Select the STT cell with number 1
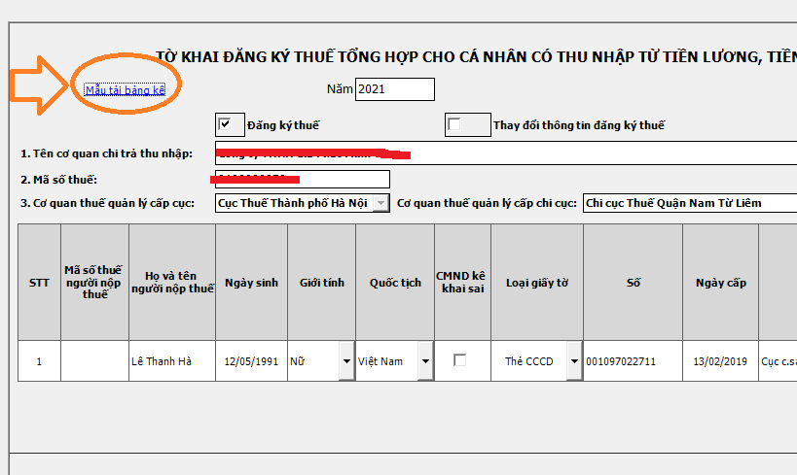Screen dimensions: 797x475 (x=39, y=361)
